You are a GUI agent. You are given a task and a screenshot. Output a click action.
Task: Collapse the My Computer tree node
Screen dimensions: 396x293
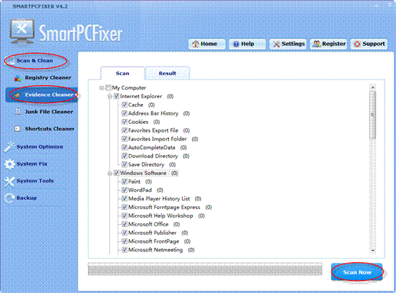[102, 88]
